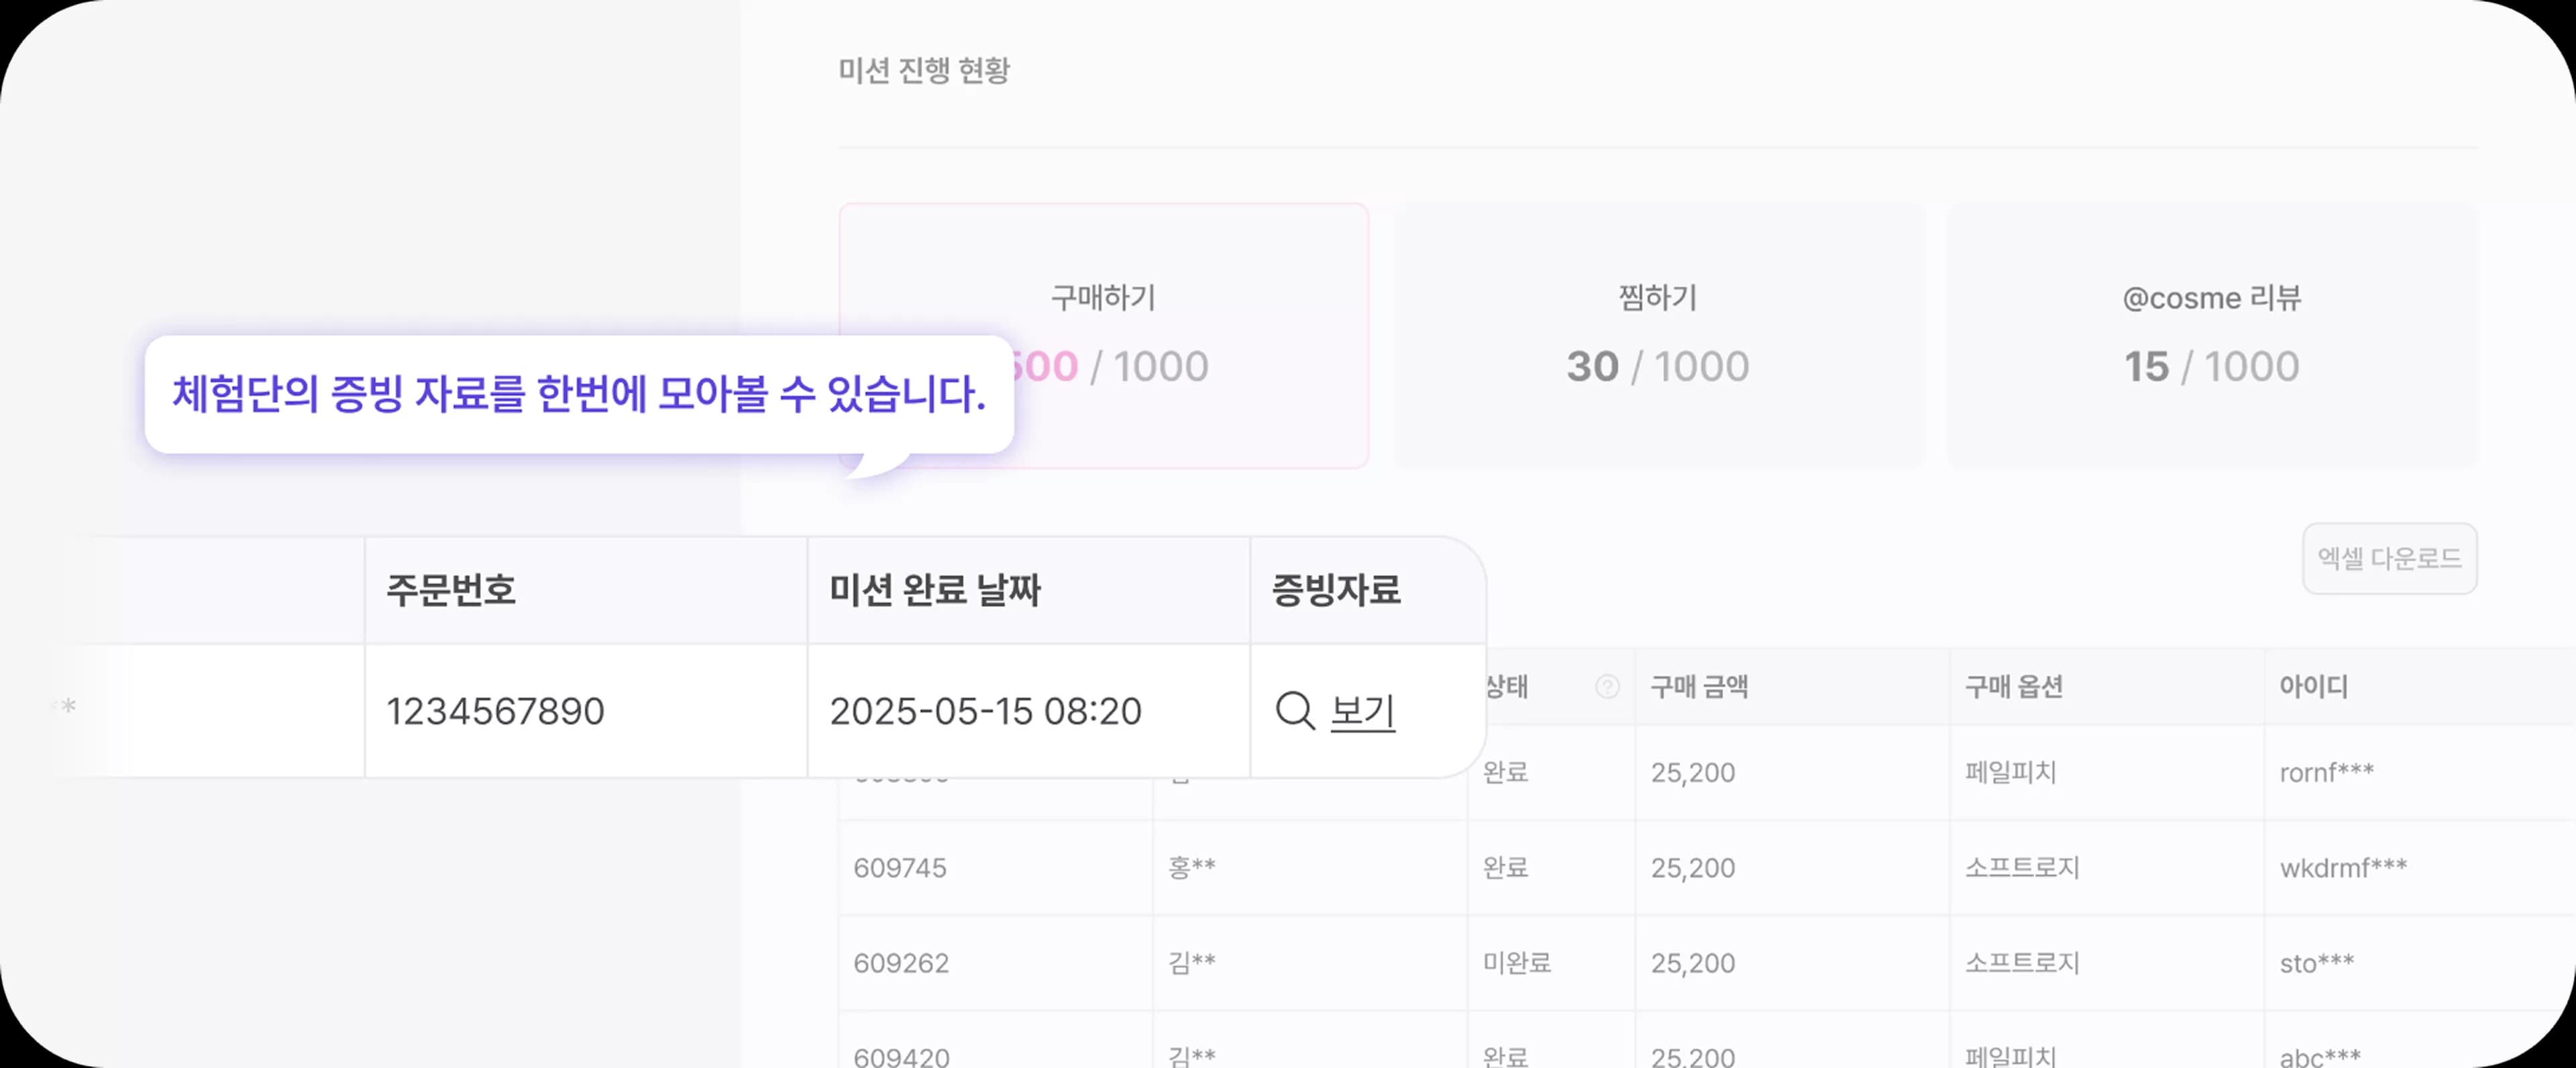Open the @cosme 리뷰 mission card

[x=2211, y=335]
